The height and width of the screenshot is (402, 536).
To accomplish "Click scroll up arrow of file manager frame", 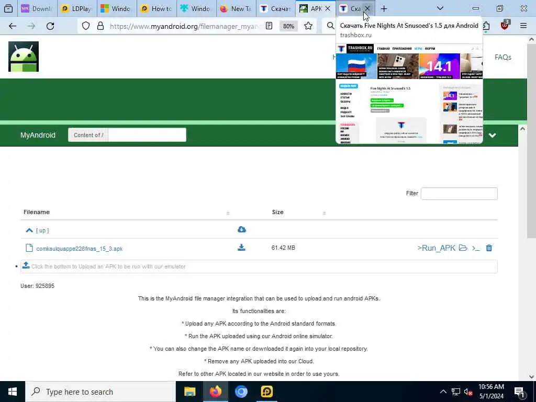I will click(522, 129).
